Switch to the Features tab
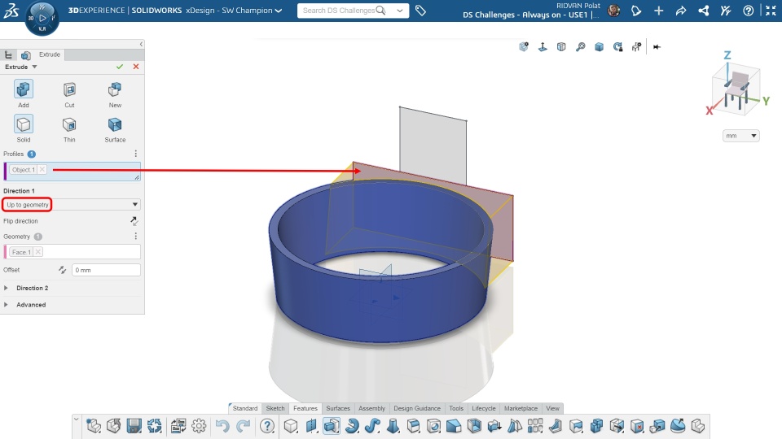Image resolution: width=782 pixels, height=439 pixels. point(305,408)
